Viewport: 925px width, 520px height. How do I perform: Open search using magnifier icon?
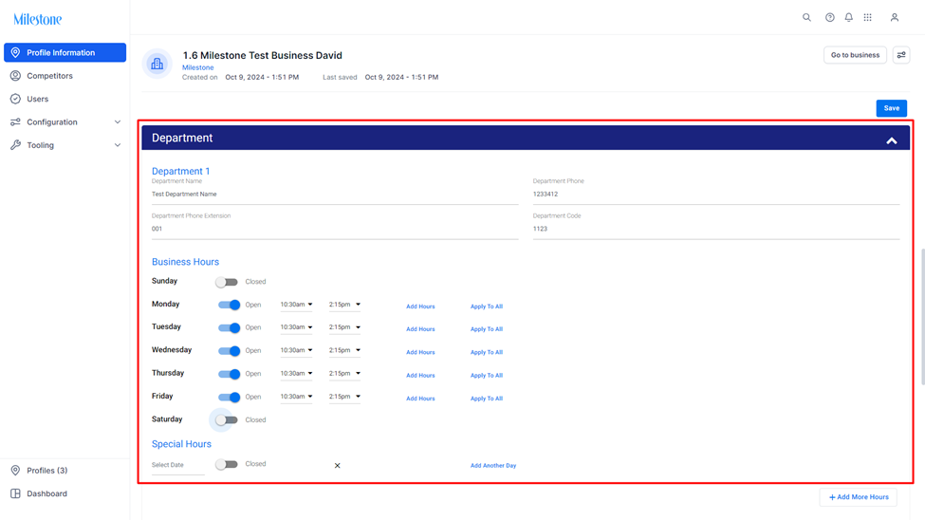tap(806, 17)
